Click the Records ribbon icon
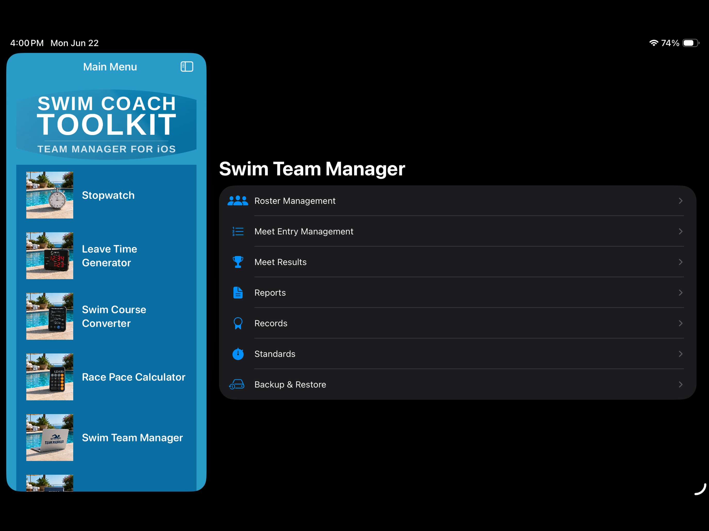 tap(238, 323)
